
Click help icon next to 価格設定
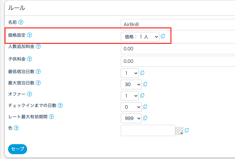[30, 35]
